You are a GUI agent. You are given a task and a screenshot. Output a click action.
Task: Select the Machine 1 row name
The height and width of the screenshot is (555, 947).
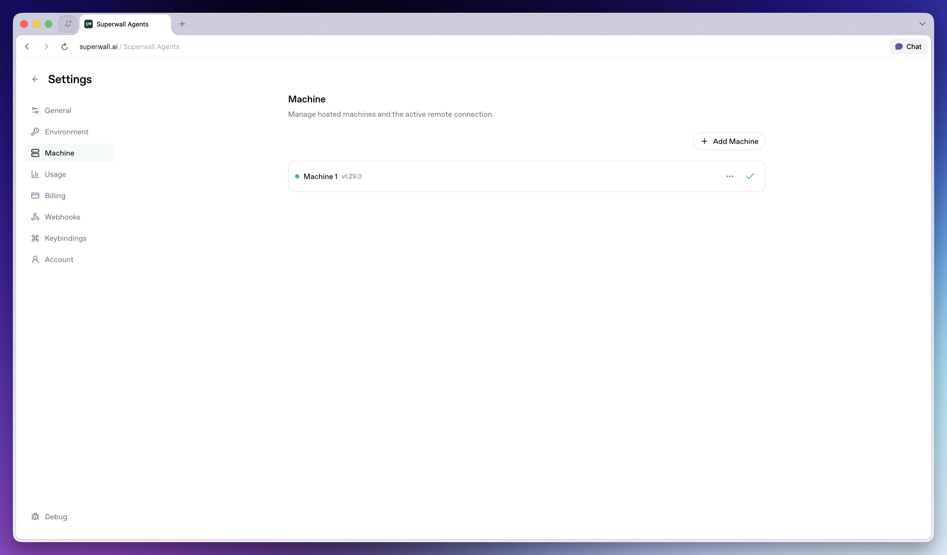coord(320,177)
